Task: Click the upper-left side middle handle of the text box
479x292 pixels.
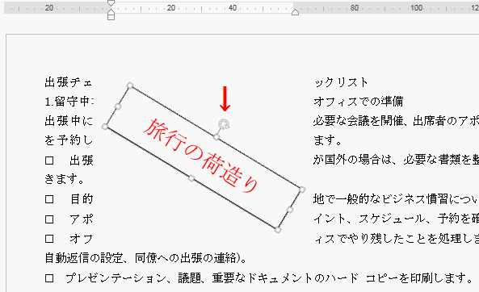Action: 118,106
